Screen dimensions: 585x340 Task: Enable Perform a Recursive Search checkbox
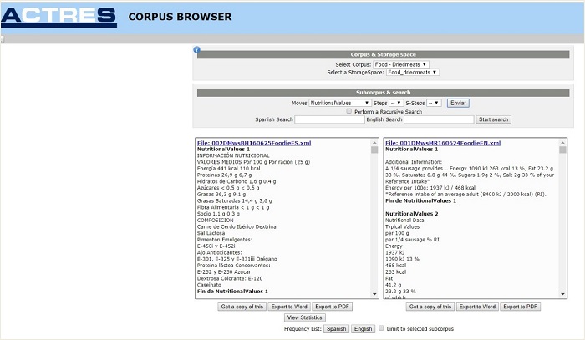click(349, 111)
